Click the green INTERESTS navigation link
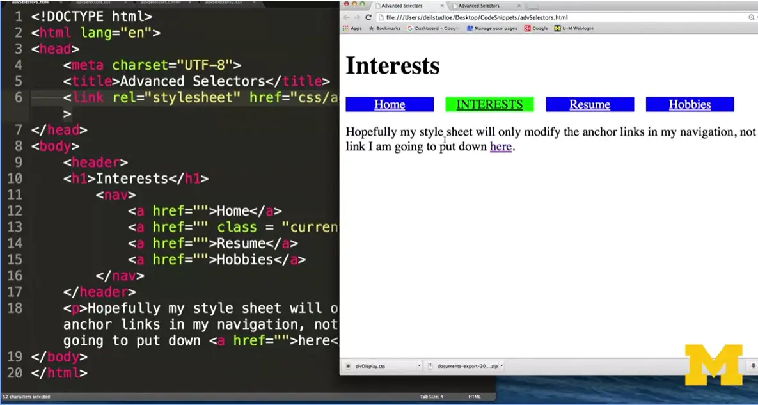 pyautogui.click(x=489, y=105)
